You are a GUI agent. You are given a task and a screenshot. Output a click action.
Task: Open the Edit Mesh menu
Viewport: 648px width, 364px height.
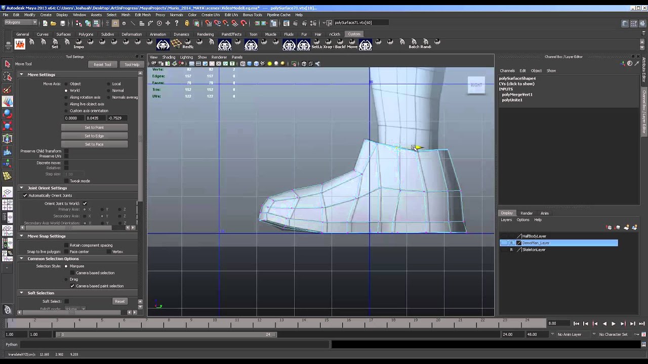(143, 15)
